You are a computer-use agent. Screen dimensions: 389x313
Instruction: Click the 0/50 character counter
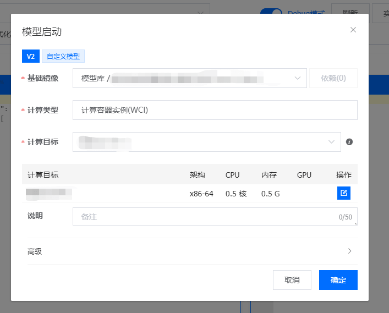pos(346,217)
